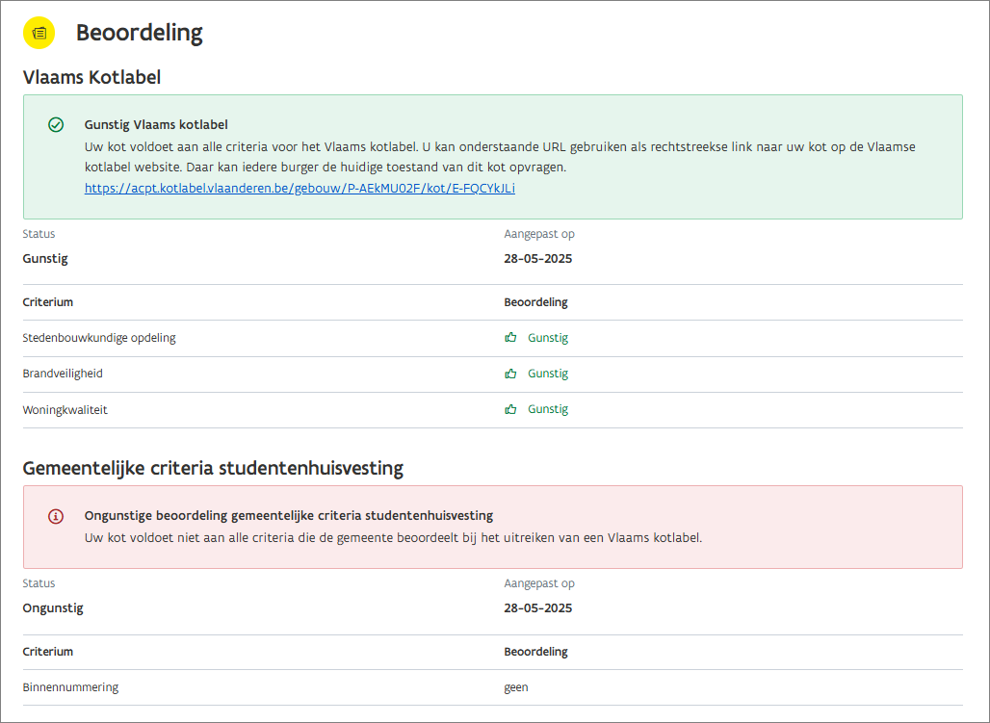Click thumbs-up icon for Stedenbouwkundige opdeling

point(510,338)
